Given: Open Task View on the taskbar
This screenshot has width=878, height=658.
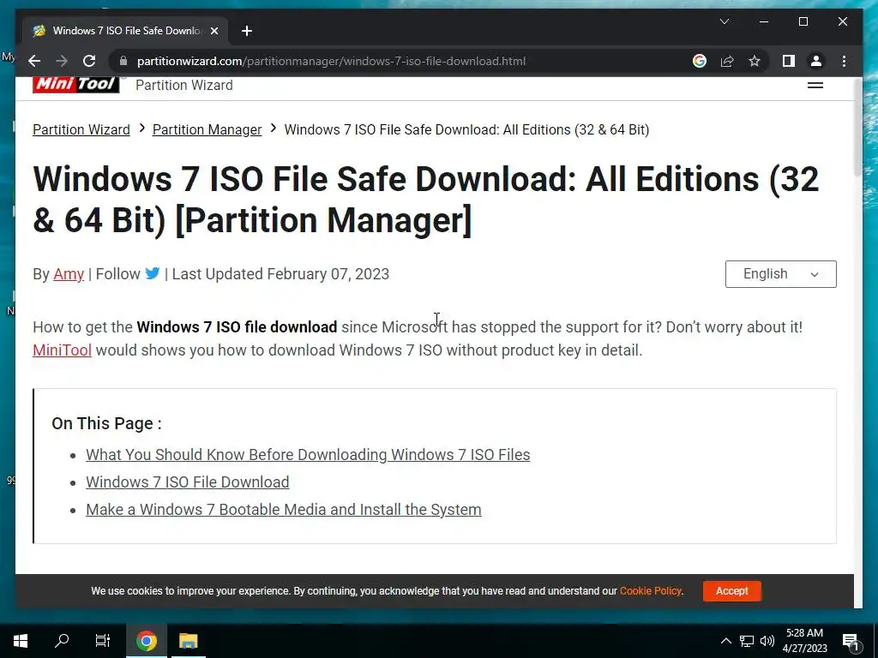Looking at the screenshot, I should coord(103,641).
